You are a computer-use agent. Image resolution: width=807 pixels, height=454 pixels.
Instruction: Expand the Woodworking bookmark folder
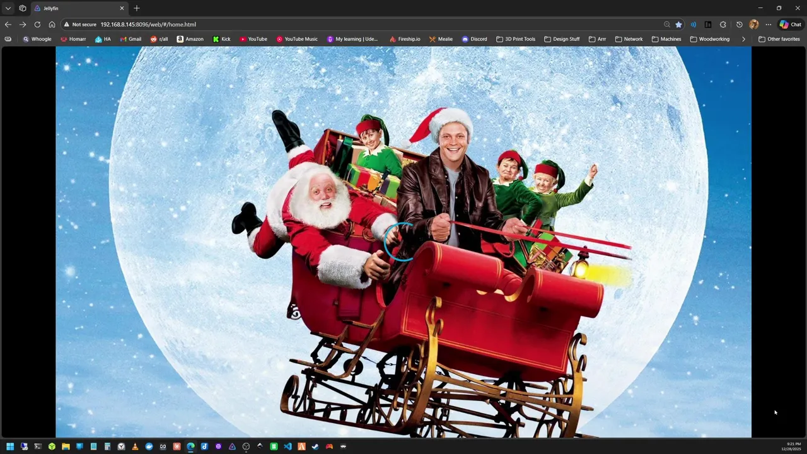click(709, 39)
